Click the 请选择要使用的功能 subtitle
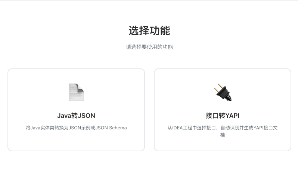The image size is (298, 171). (x=149, y=47)
